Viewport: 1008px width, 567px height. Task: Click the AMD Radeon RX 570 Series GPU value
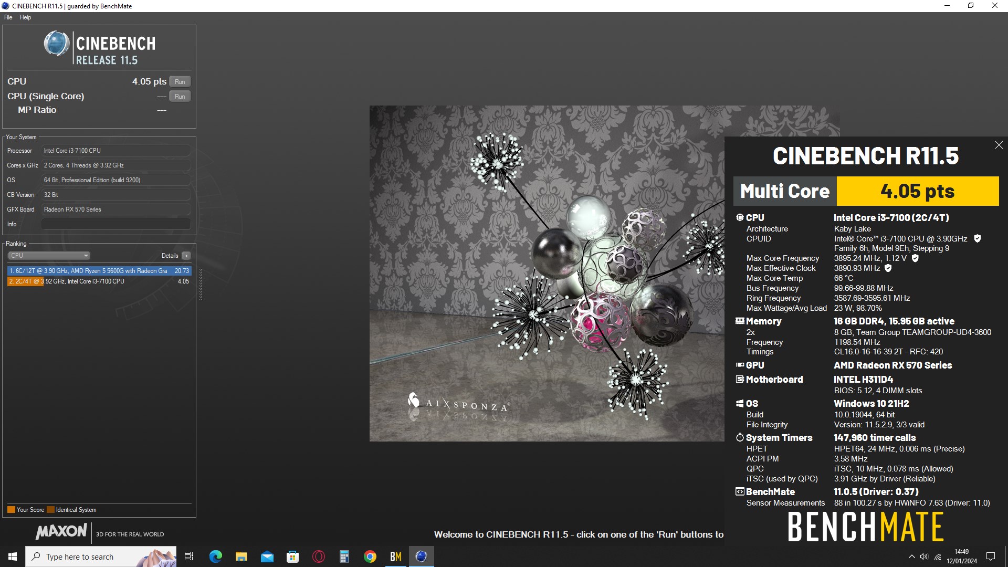[x=892, y=365]
